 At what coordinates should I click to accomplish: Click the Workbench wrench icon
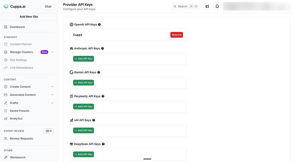[x=6, y=157]
